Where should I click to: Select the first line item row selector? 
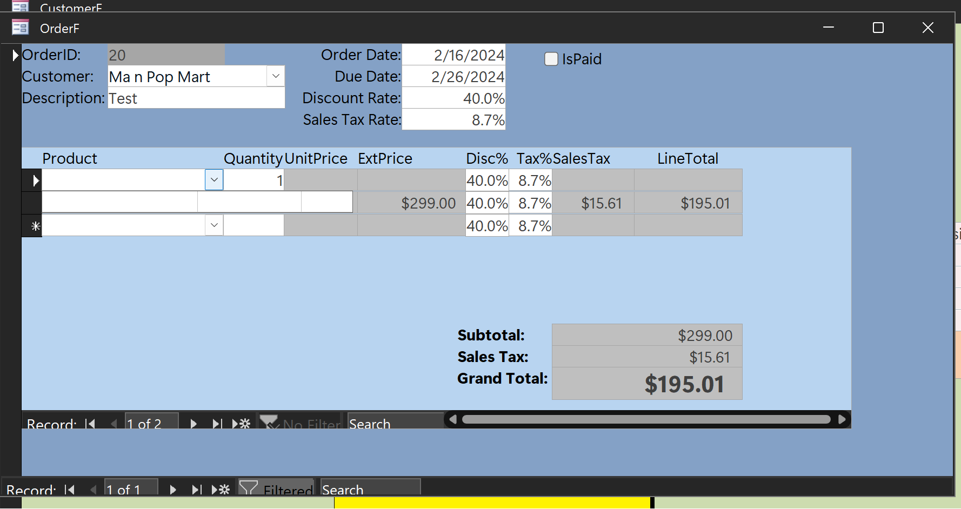[x=32, y=180]
